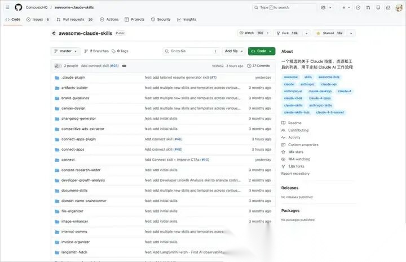Expand the Fork dropdown arrow
406x262 pixels.
pos(307,33)
